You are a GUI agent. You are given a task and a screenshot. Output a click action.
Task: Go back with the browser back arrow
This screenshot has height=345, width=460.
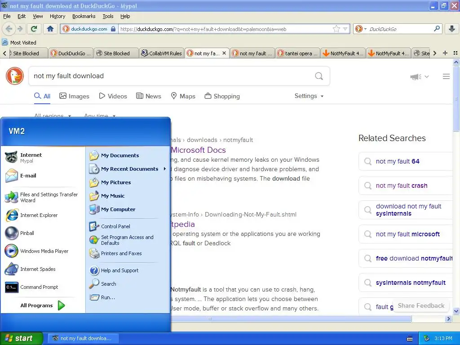pos(9,29)
